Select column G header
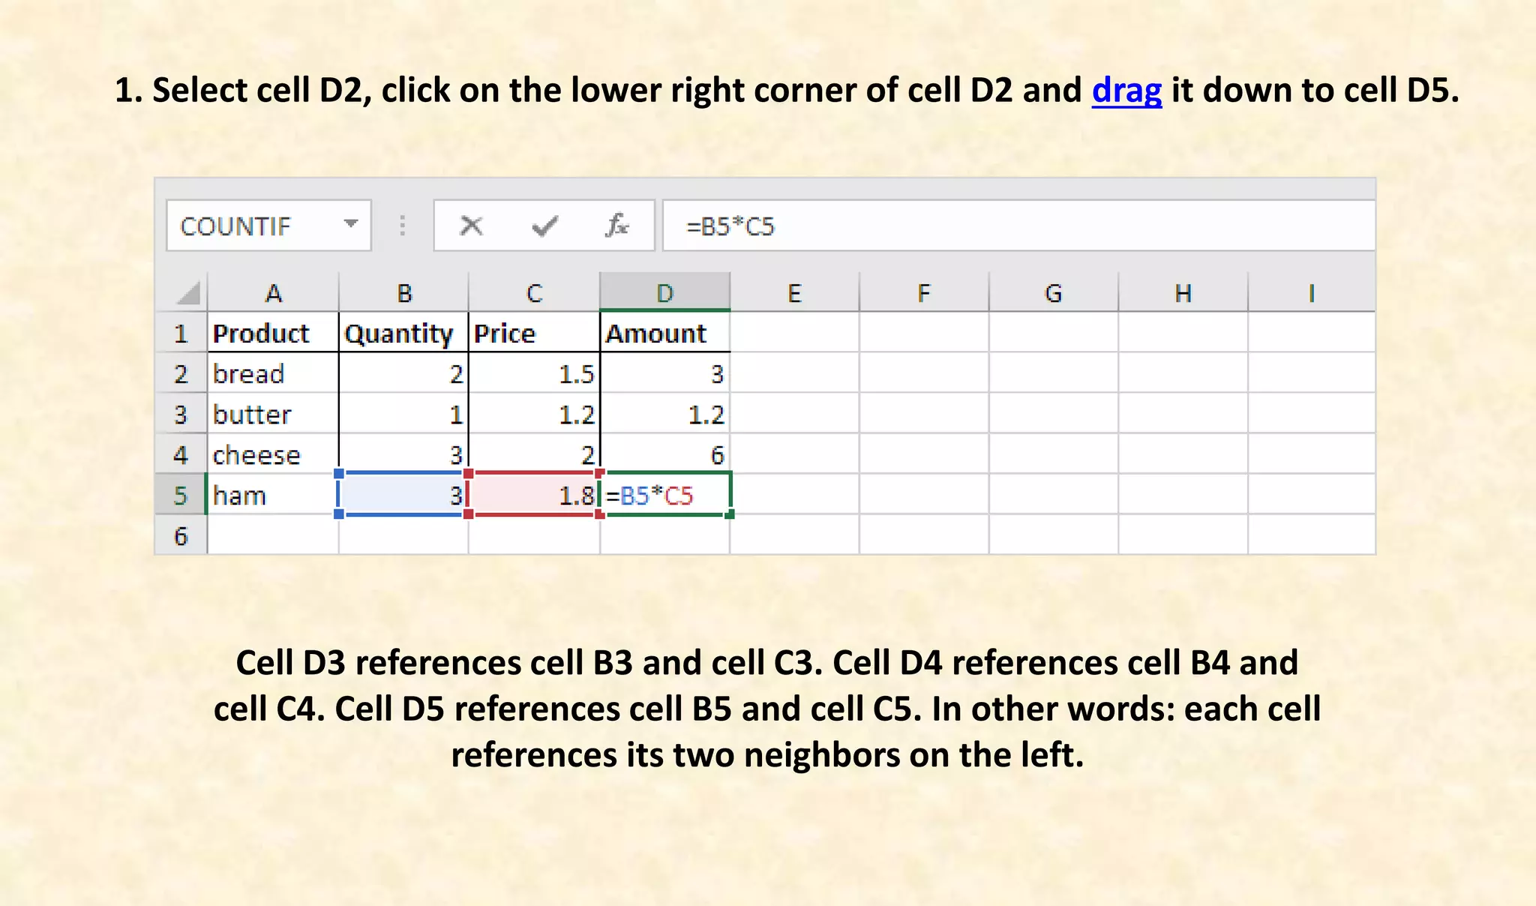 click(1054, 292)
